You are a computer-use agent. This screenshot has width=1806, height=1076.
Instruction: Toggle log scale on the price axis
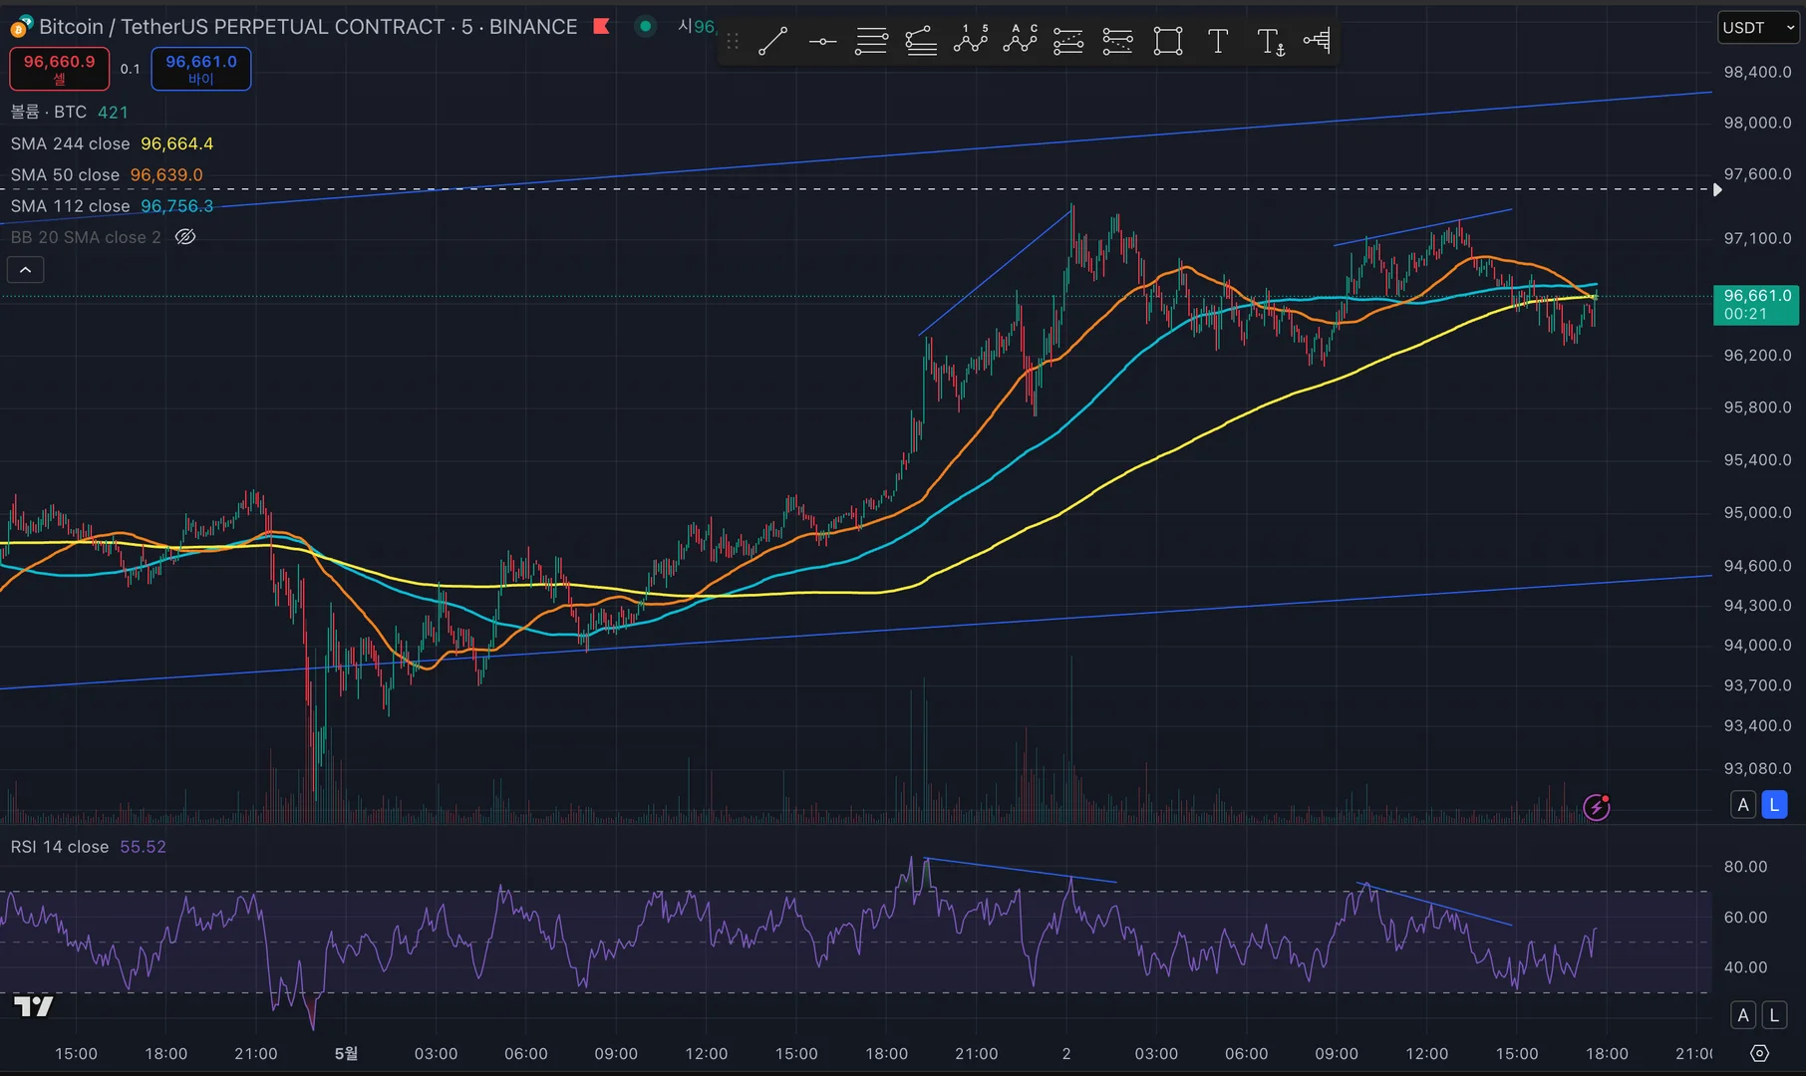point(1774,805)
